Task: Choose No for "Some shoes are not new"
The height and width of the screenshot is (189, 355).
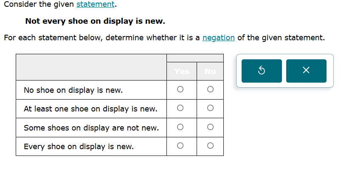Action: [210, 127]
